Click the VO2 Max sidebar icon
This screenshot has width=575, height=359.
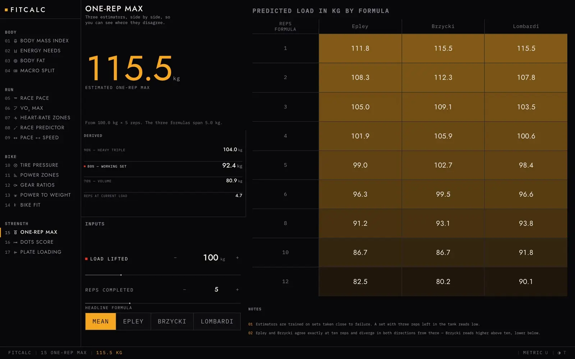click(x=15, y=108)
